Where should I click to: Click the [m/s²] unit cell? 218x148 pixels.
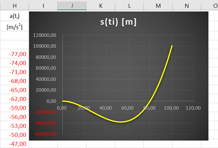pyautogui.click(x=15, y=27)
